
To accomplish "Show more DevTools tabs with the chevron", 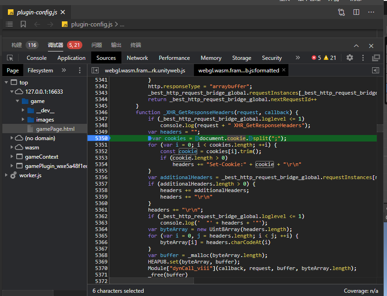I will tap(298, 58).
